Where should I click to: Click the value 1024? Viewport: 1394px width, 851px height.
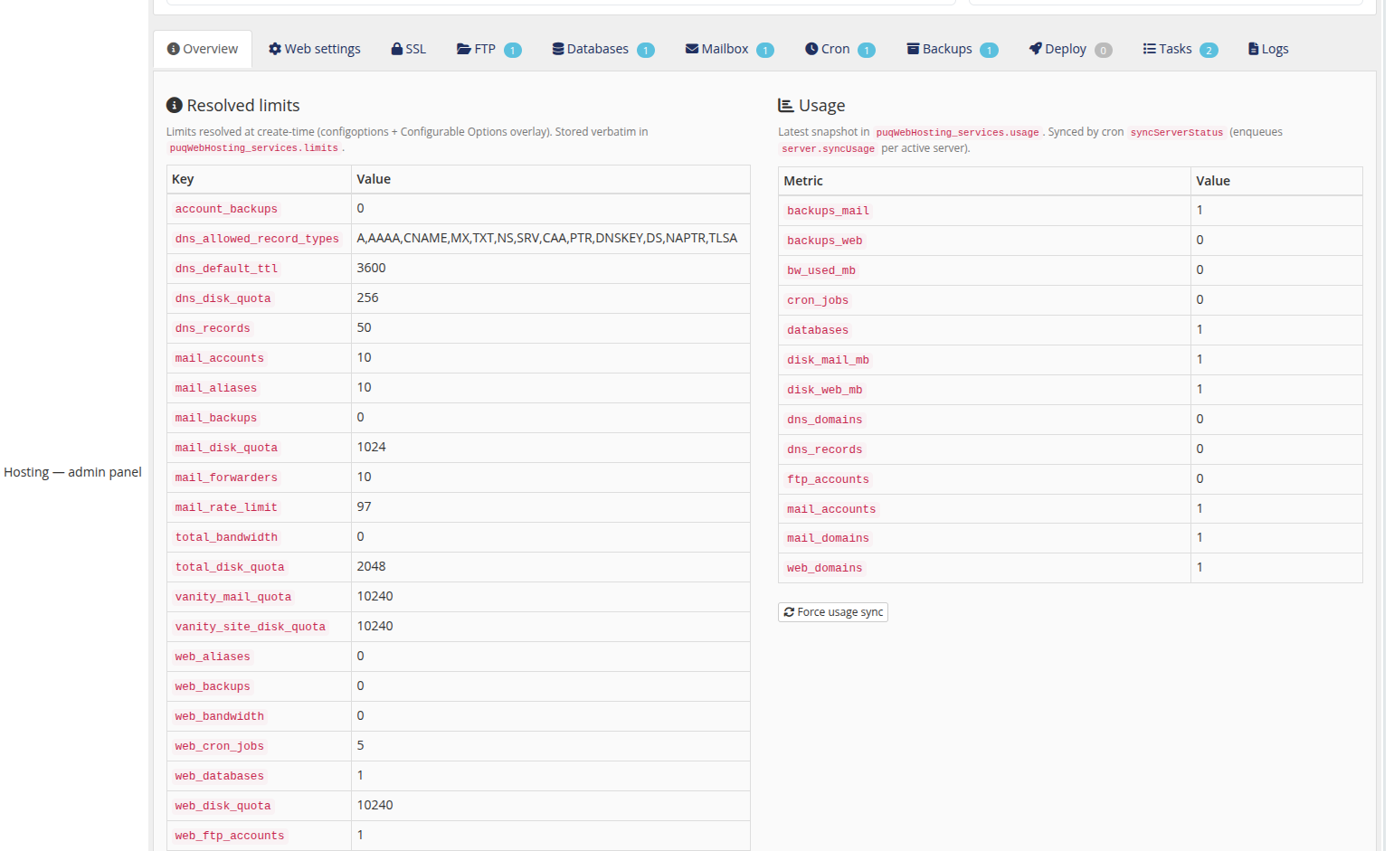tap(371, 447)
